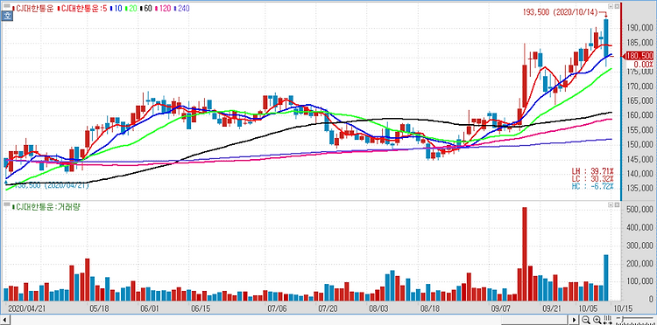This screenshot has width=657, height=325.
Task: Click the 06/15 date axis label
Action: click(x=200, y=308)
